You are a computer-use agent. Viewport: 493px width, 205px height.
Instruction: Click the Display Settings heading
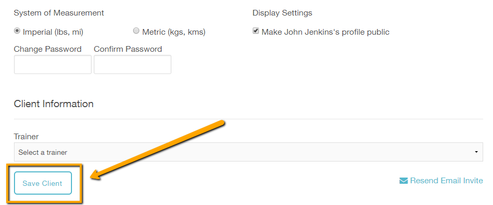pos(282,13)
